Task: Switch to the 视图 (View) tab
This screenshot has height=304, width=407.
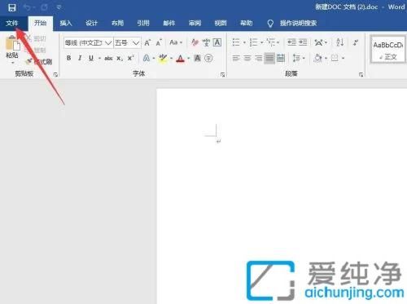Action: pyautogui.click(x=221, y=24)
